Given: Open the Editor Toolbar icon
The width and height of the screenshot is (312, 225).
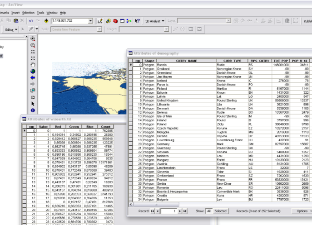Looking at the screenshot, I should click(100, 21).
